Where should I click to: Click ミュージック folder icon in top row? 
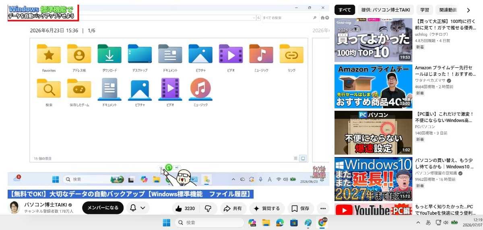tap(261, 54)
